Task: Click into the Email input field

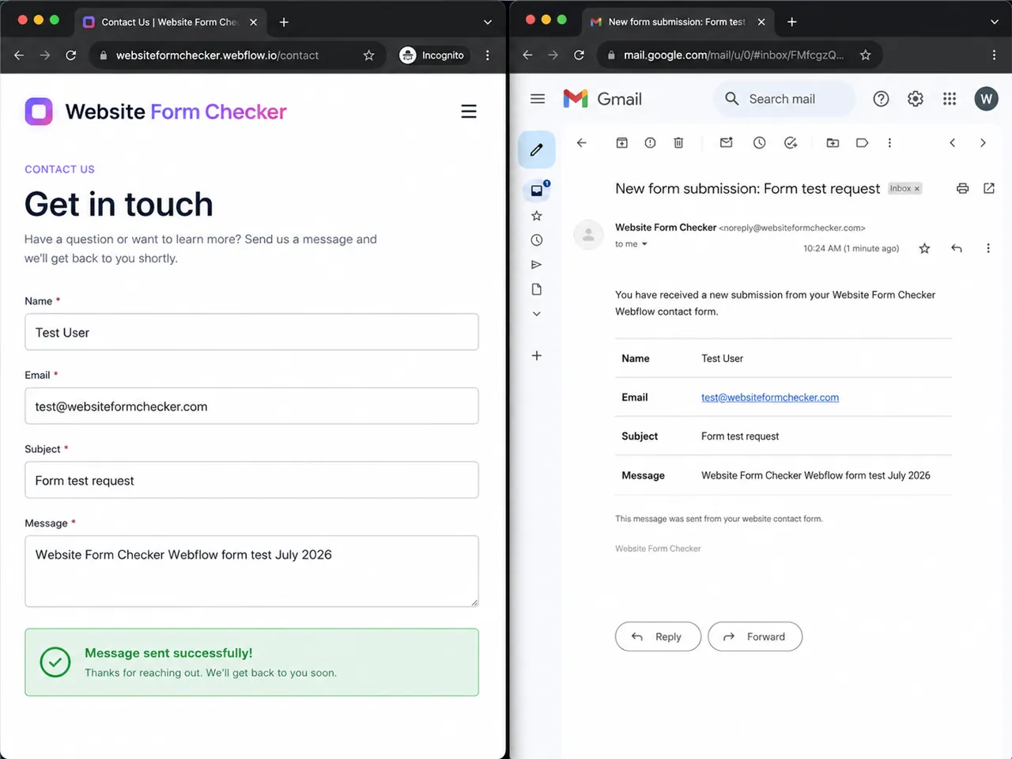Action: pyautogui.click(x=251, y=406)
